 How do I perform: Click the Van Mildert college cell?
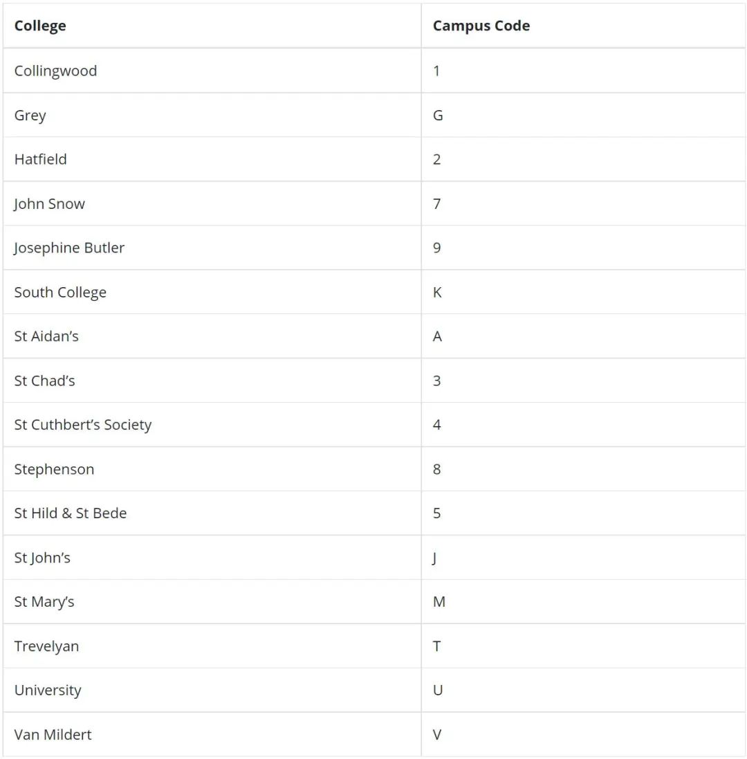coord(53,735)
